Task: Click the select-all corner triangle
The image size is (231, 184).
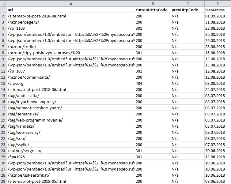Action: point(3,4)
